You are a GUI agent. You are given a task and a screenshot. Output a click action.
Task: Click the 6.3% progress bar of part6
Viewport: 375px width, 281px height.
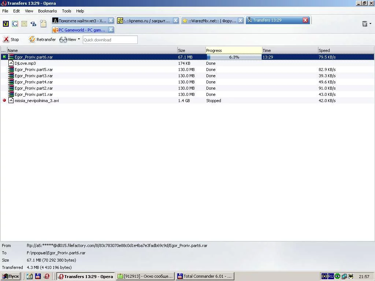pyautogui.click(x=234, y=57)
